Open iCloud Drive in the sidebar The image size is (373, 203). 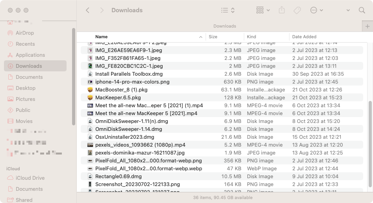coord(35,178)
